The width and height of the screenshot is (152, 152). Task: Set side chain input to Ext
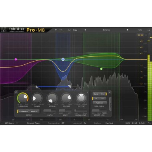coord(103,98)
